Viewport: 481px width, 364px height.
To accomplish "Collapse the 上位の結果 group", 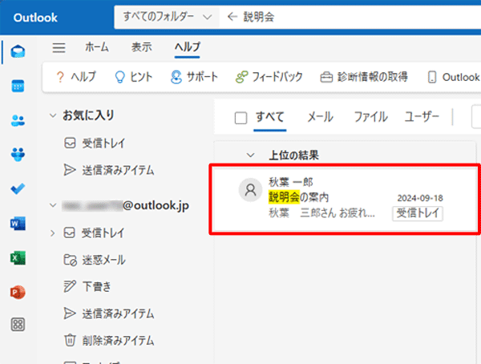I will [251, 156].
